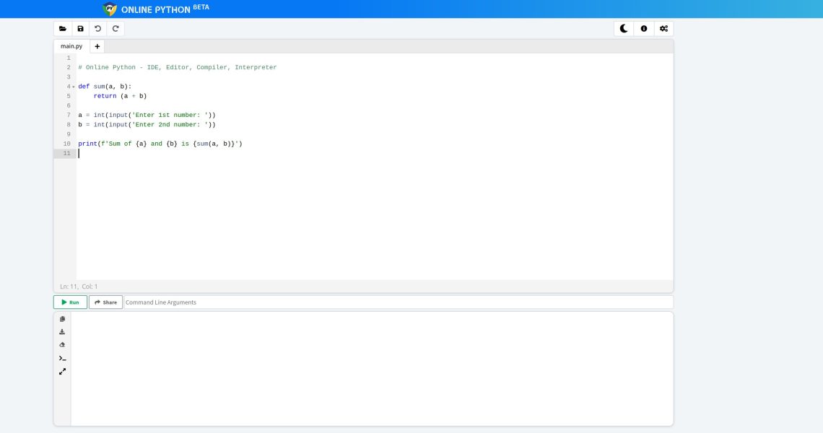Image resolution: width=823 pixels, height=433 pixels.
Task: Collapse the def sum function fold arrow
Action: click(74, 87)
